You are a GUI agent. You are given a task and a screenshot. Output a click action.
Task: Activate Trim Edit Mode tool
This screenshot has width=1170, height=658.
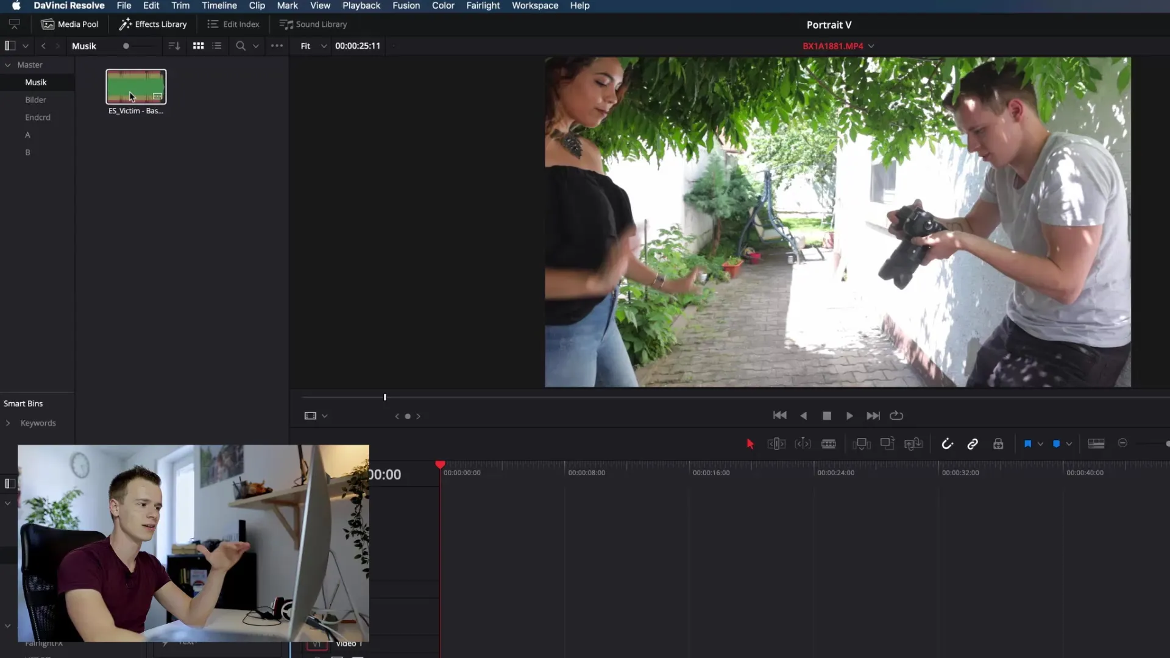776,444
